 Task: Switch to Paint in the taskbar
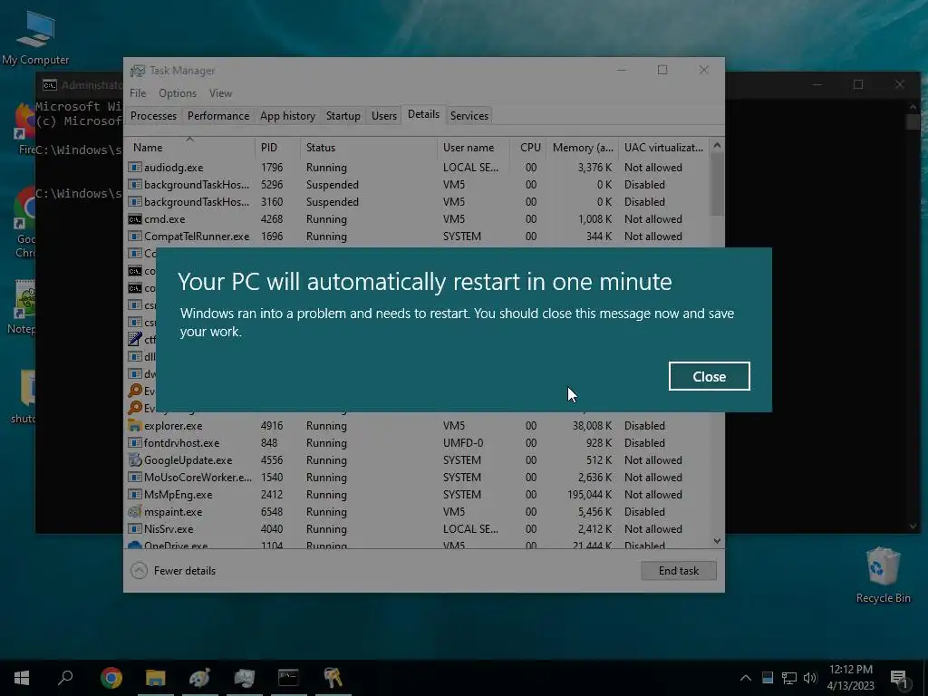[200, 678]
